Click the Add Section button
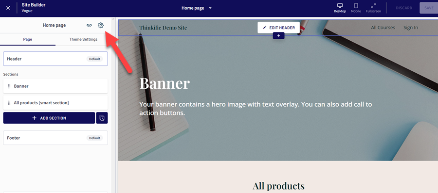The width and height of the screenshot is (438, 193). coord(49,118)
